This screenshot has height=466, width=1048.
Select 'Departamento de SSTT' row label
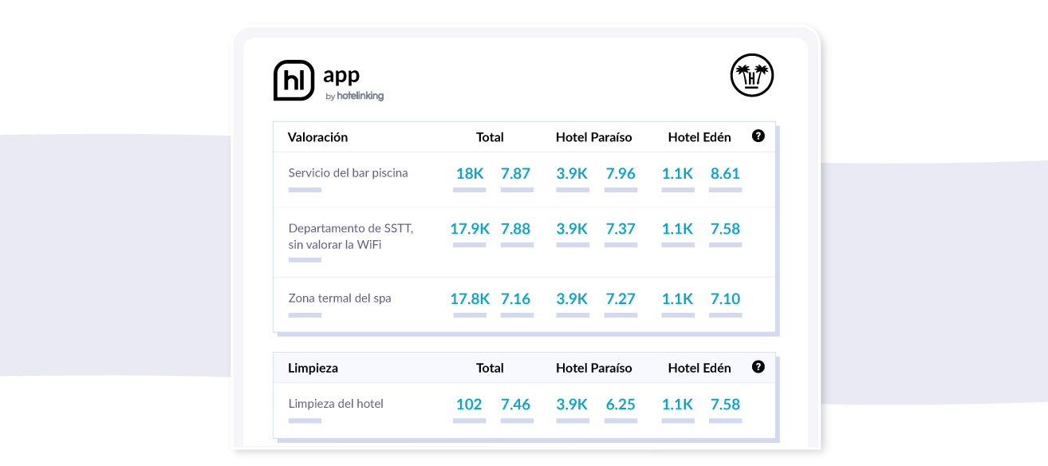[x=351, y=236]
